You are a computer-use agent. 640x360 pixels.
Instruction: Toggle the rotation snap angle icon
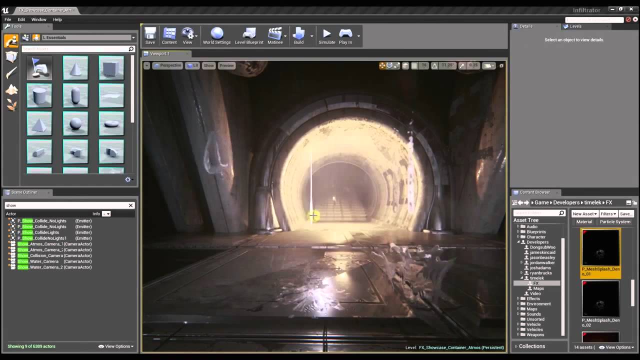pos(434,65)
